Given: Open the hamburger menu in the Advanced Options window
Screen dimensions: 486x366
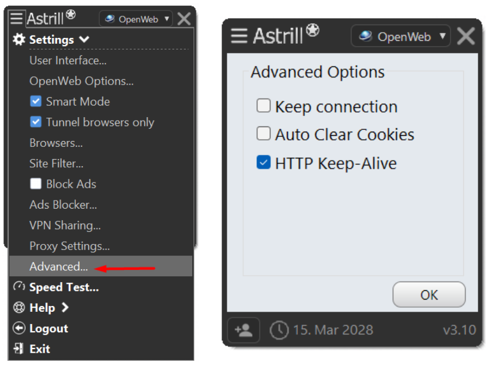Looking at the screenshot, I should [x=239, y=36].
